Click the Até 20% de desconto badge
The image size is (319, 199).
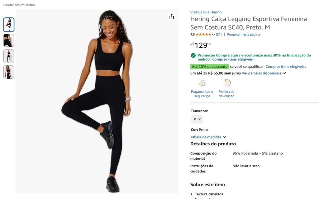click(x=209, y=66)
